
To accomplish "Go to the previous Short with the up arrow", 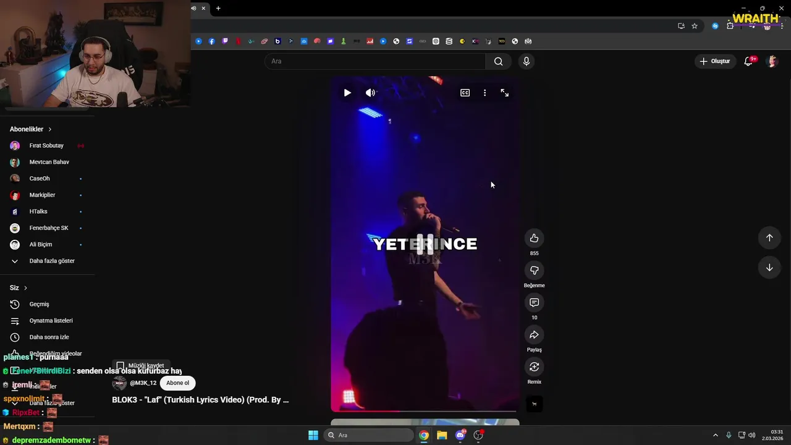I will pos(769,238).
